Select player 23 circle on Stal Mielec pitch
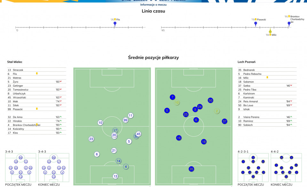 (91, 139)
